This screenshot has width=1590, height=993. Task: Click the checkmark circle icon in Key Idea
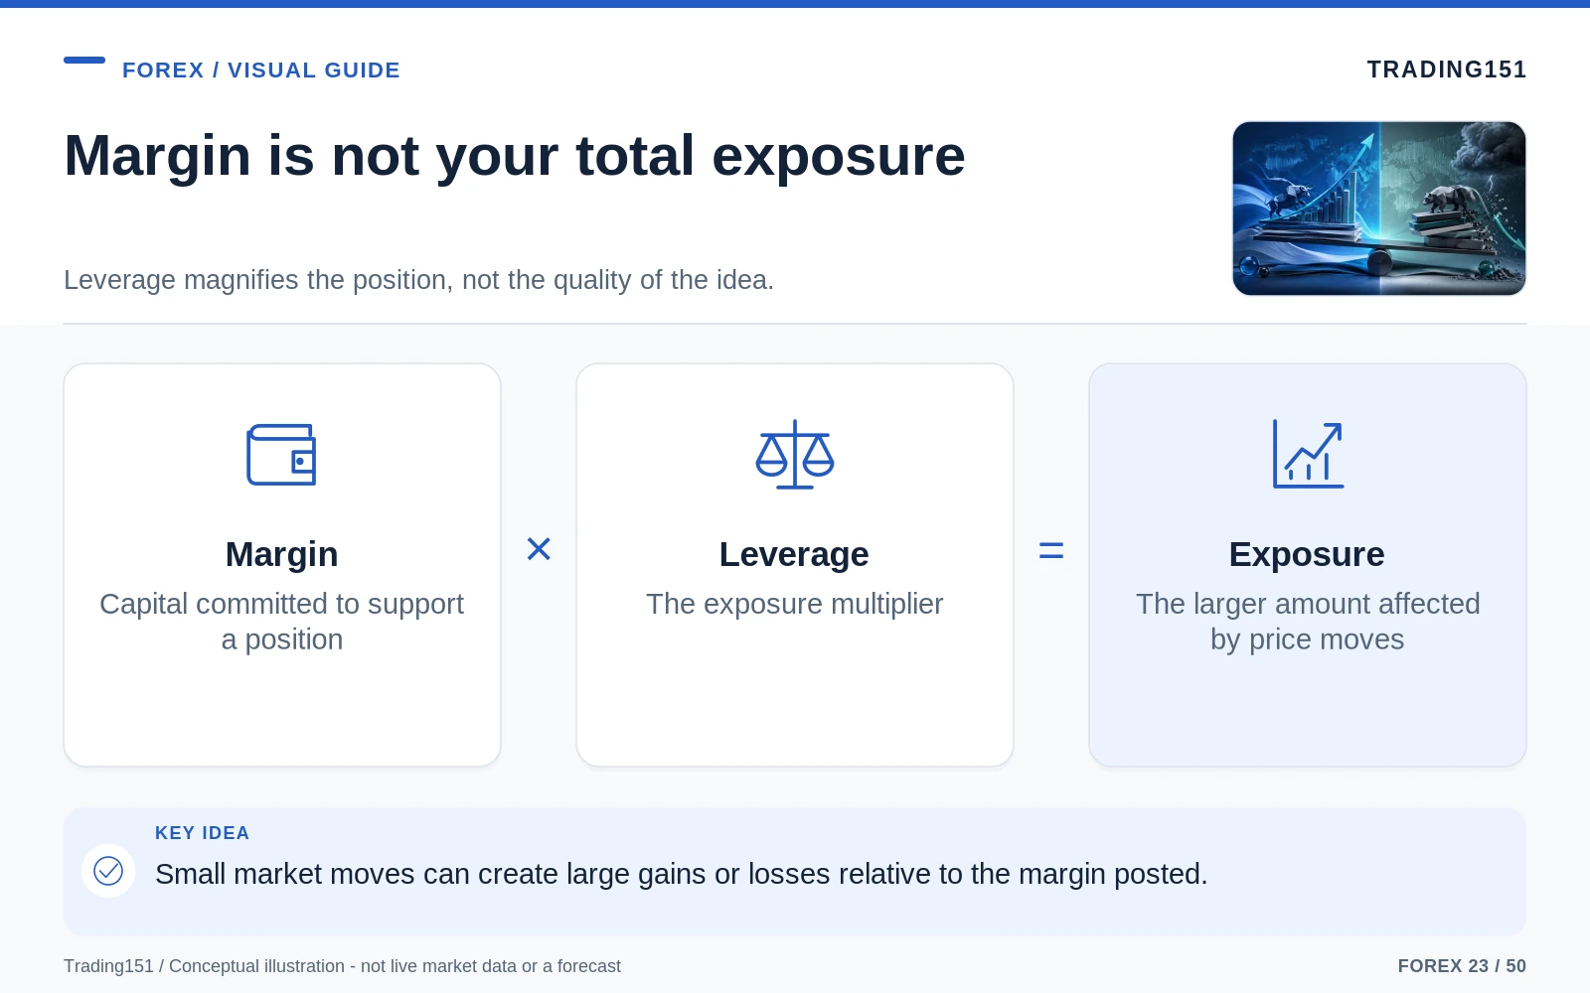tap(108, 871)
